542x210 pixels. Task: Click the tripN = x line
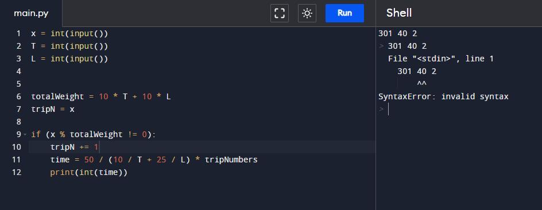click(x=53, y=109)
